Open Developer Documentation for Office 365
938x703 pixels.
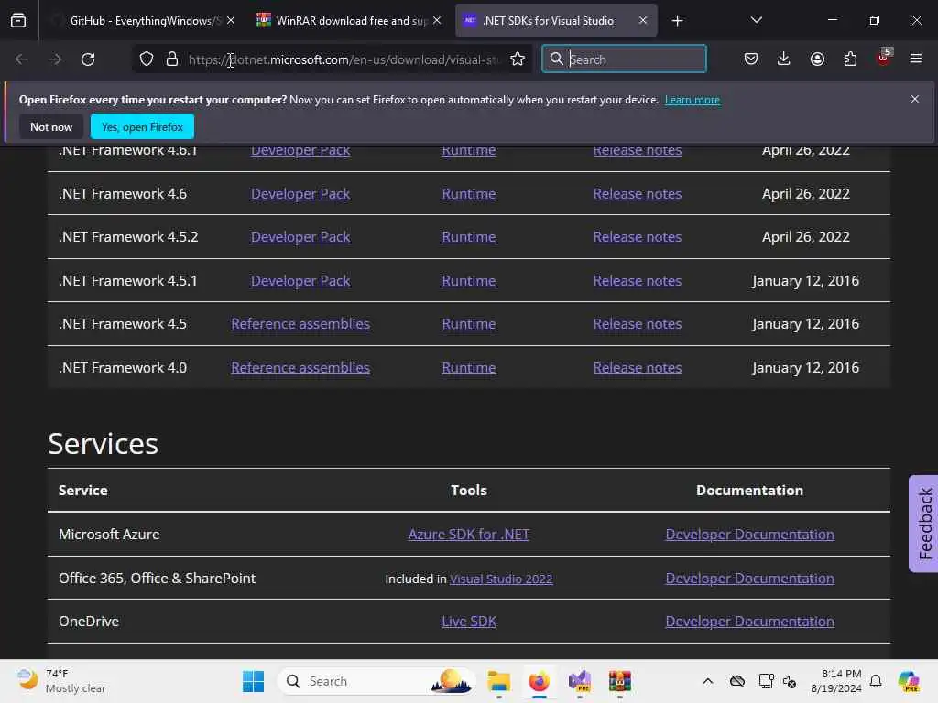749,579
